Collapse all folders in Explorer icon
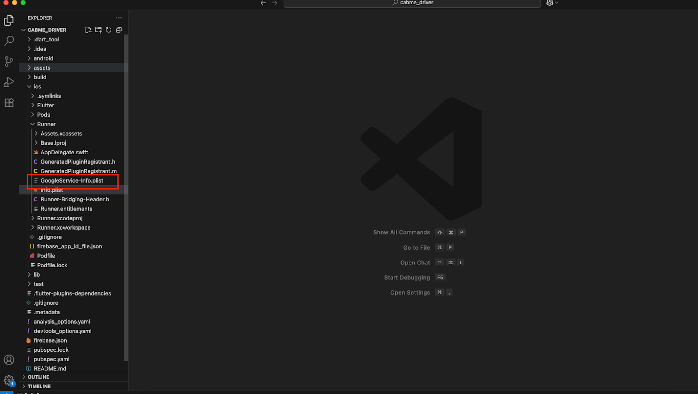The width and height of the screenshot is (698, 394). point(119,30)
